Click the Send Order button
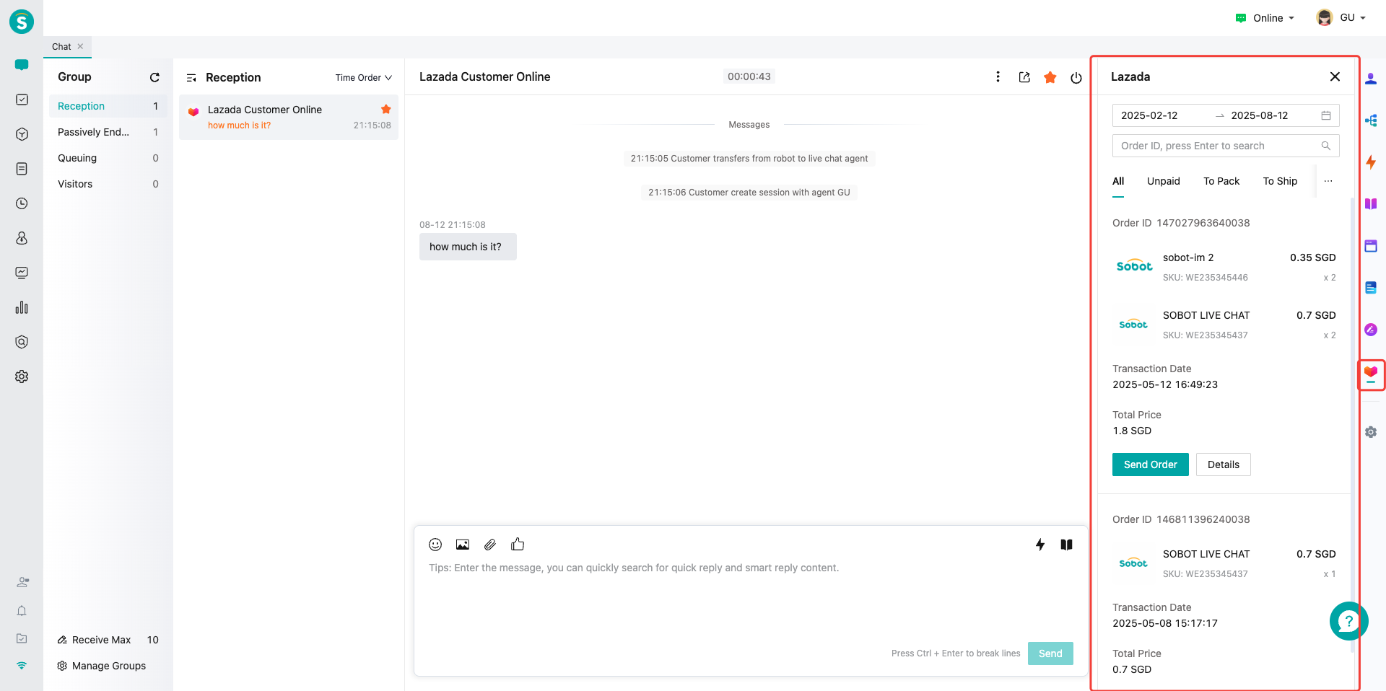Image resolution: width=1386 pixels, height=691 pixels. [1150, 465]
